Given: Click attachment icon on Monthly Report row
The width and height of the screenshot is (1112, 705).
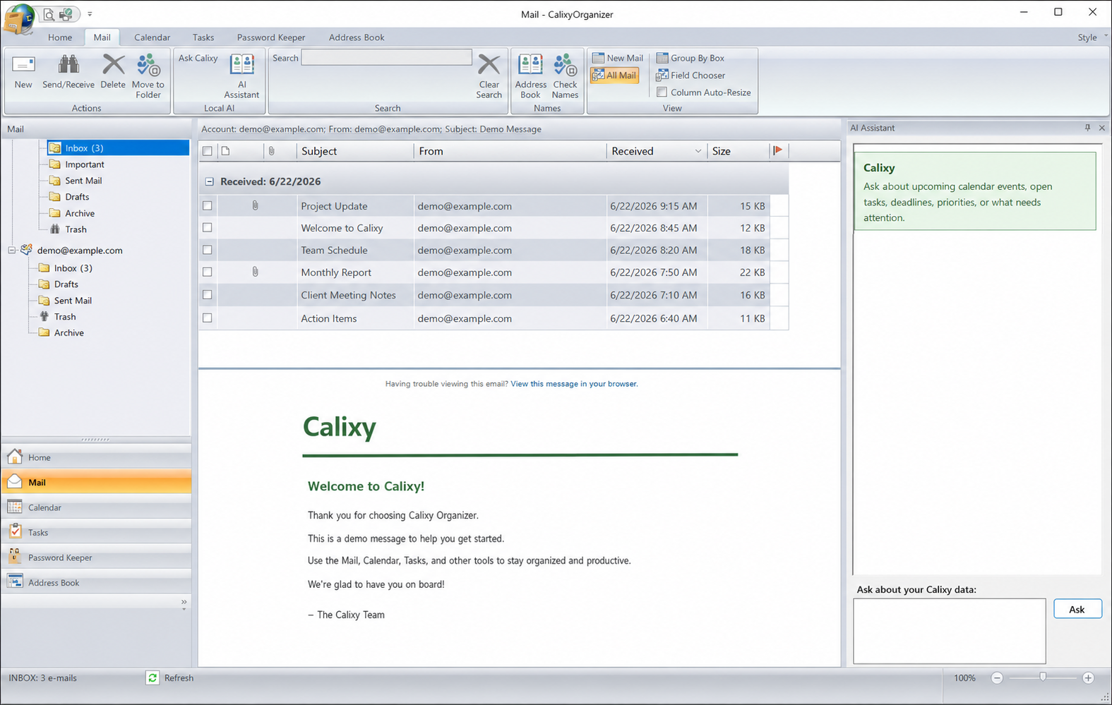Looking at the screenshot, I should pyautogui.click(x=255, y=272).
